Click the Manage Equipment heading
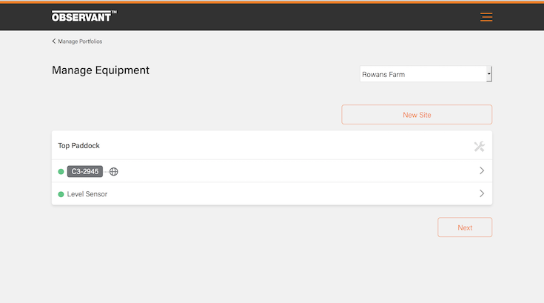Image resolution: width=544 pixels, height=303 pixels. 101,71
